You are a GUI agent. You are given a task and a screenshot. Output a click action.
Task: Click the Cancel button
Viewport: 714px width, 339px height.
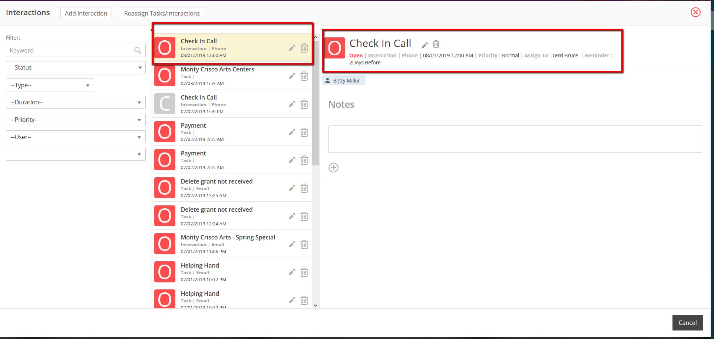tap(688, 323)
